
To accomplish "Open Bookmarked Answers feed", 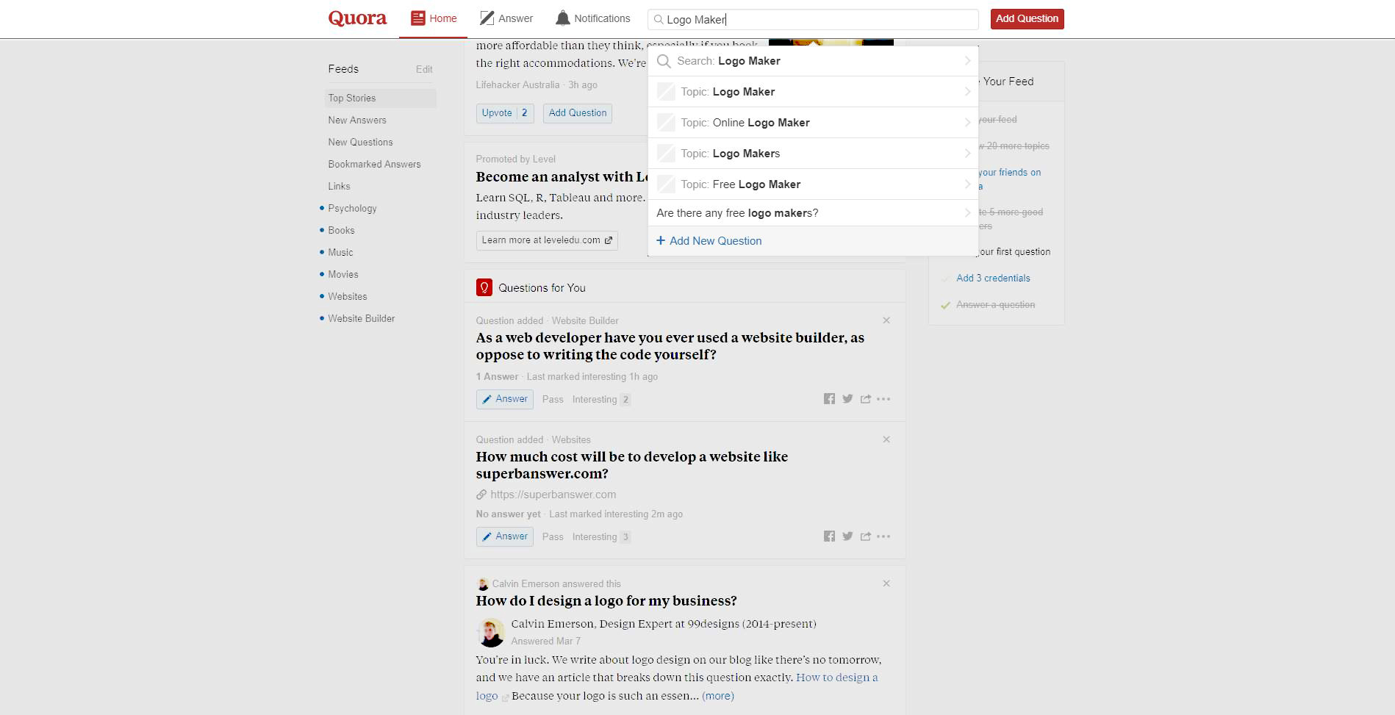I will tap(374, 165).
